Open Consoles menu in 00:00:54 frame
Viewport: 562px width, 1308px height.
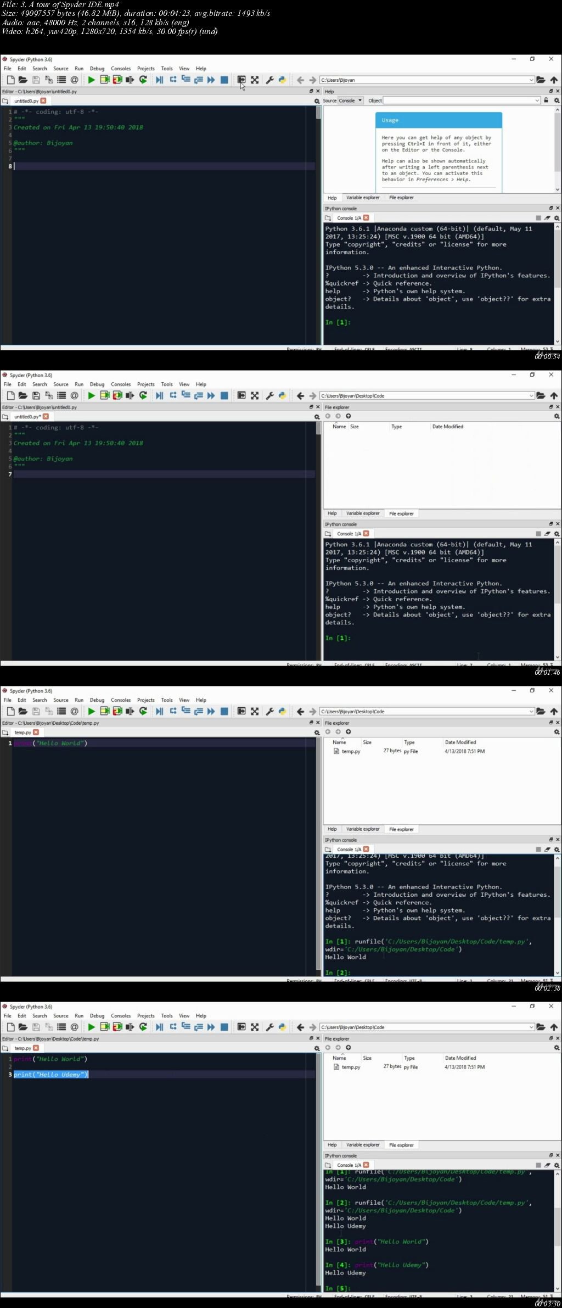121,69
